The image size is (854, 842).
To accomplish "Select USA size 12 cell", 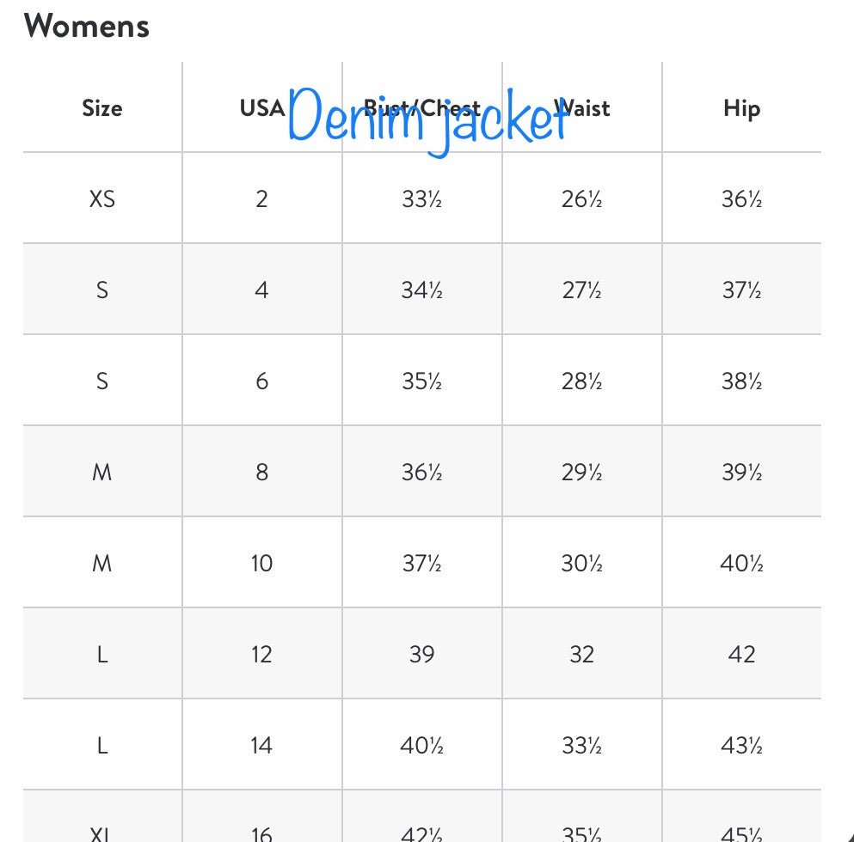I will [261, 655].
